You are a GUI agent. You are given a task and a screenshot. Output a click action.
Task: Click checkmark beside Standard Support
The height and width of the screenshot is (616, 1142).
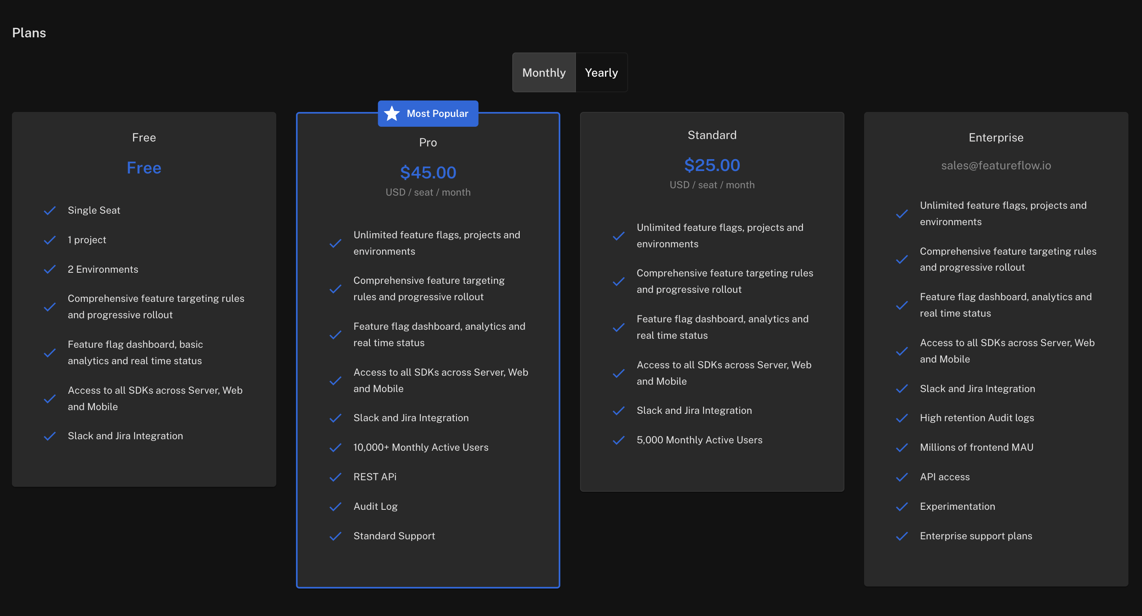(336, 536)
